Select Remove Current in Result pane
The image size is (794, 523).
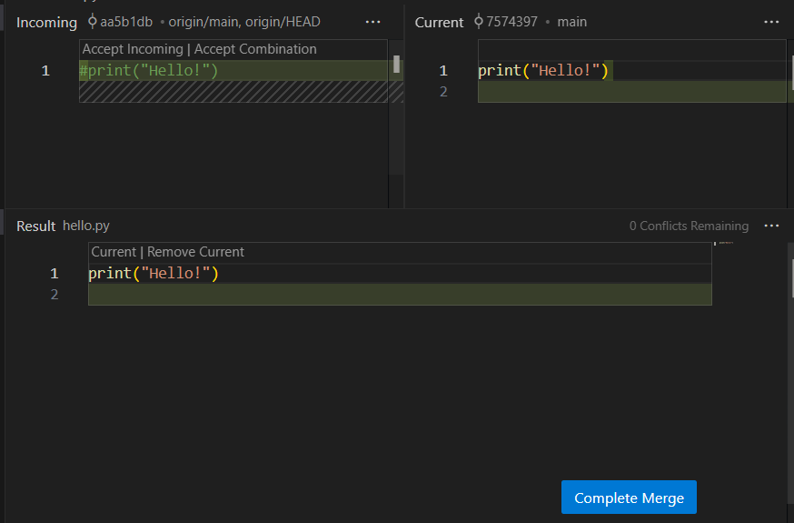click(x=195, y=252)
